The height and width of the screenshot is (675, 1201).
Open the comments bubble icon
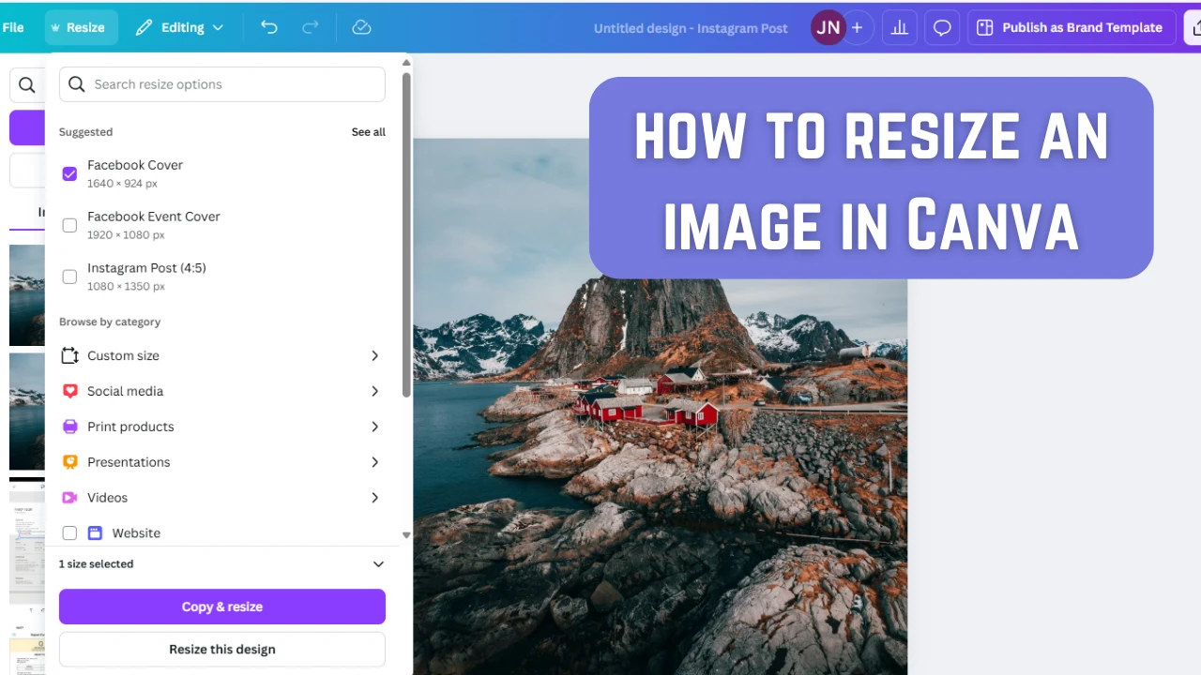click(942, 27)
